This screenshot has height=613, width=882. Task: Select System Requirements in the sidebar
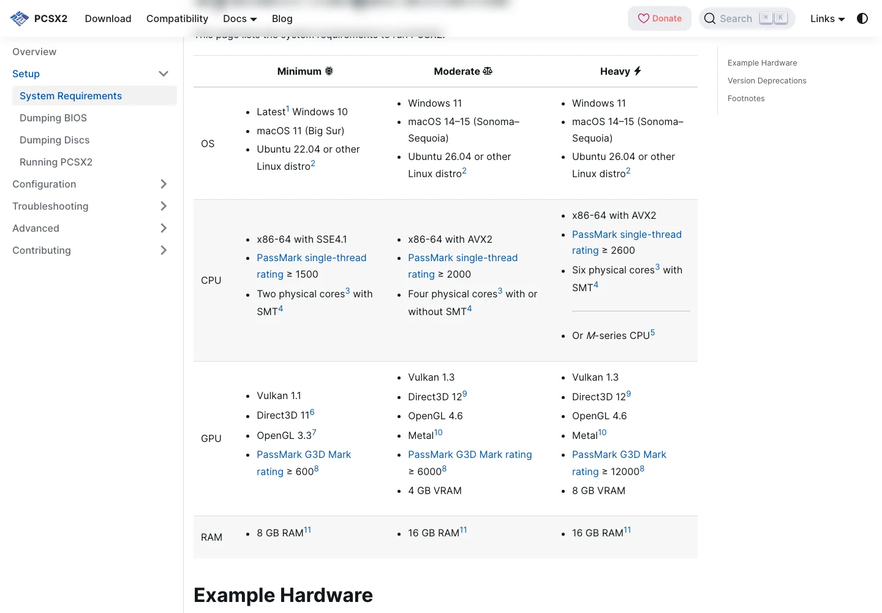94,96
